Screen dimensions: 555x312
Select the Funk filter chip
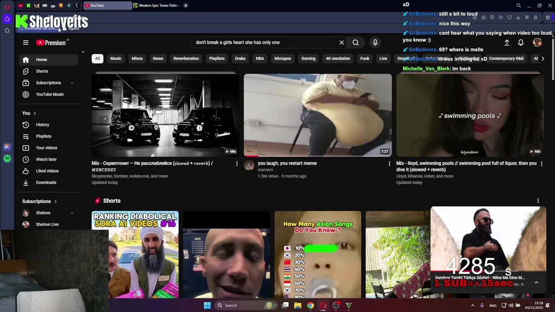pyautogui.click(x=365, y=58)
